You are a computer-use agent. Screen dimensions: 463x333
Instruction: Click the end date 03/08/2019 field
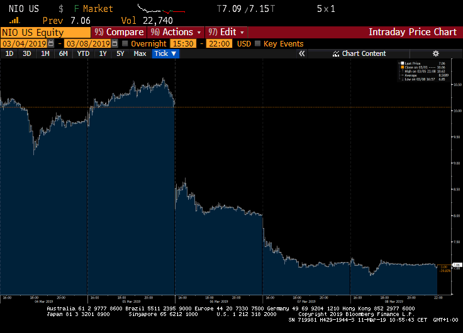88,43
